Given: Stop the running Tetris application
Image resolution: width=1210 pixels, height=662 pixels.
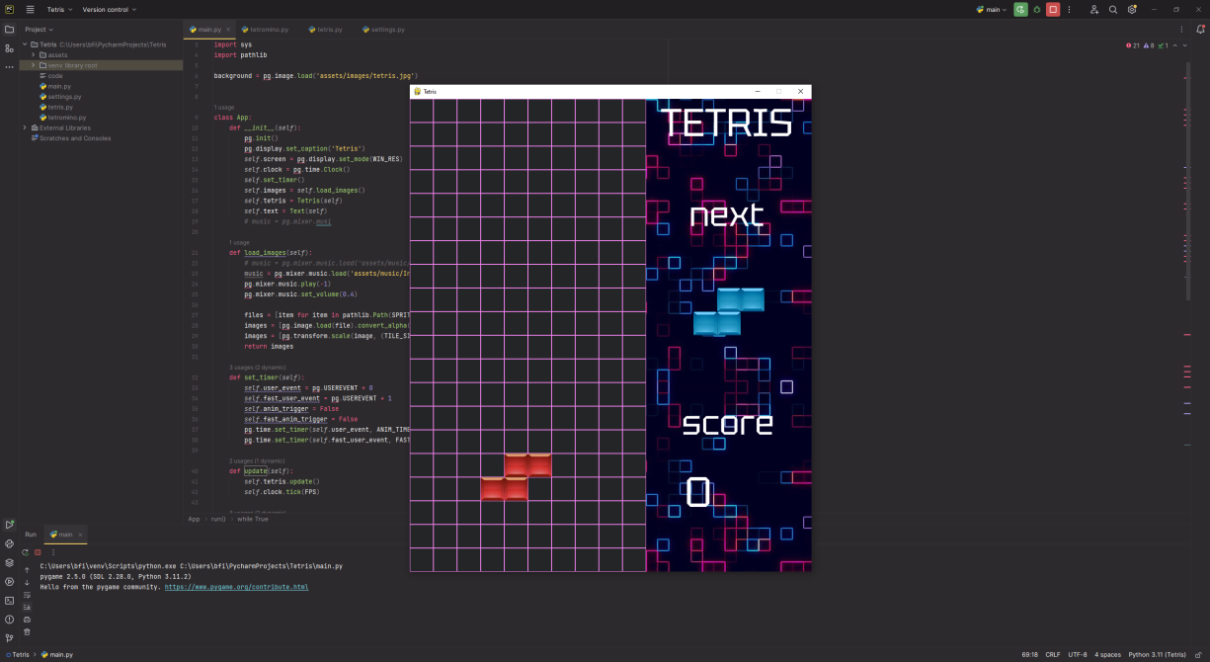Looking at the screenshot, I should pyautogui.click(x=1053, y=9).
